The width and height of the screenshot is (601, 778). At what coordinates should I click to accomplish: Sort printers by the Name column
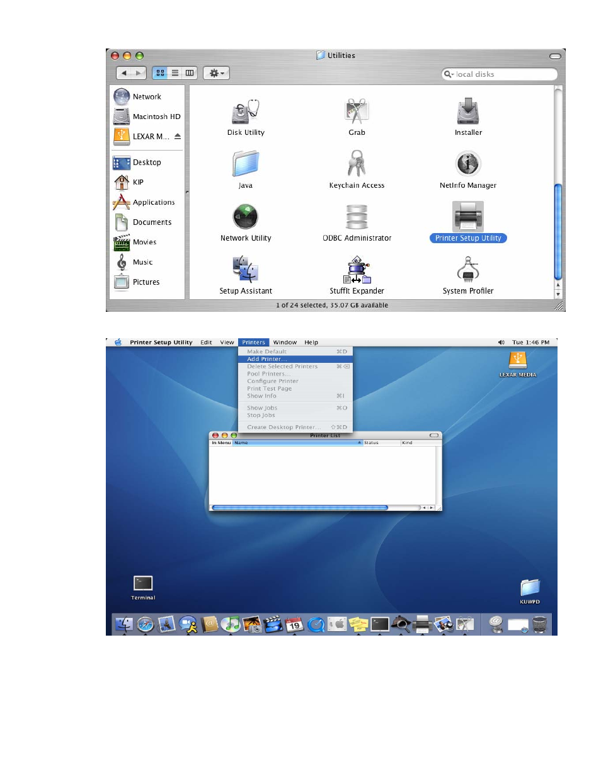pos(297,443)
